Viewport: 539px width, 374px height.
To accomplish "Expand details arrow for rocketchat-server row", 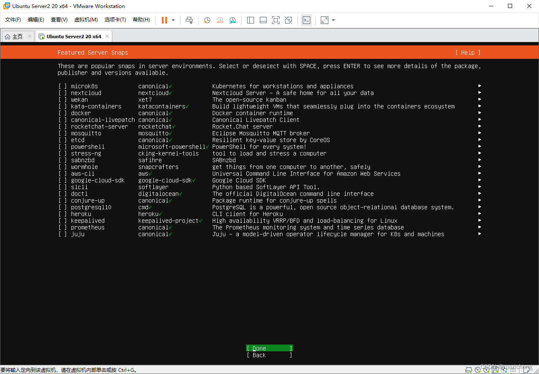I will [480, 126].
